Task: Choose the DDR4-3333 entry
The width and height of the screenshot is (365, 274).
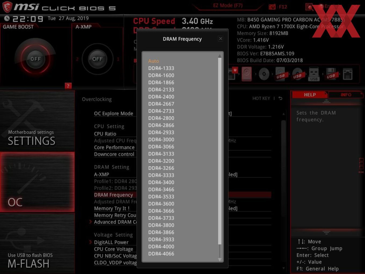Action: 161,175
